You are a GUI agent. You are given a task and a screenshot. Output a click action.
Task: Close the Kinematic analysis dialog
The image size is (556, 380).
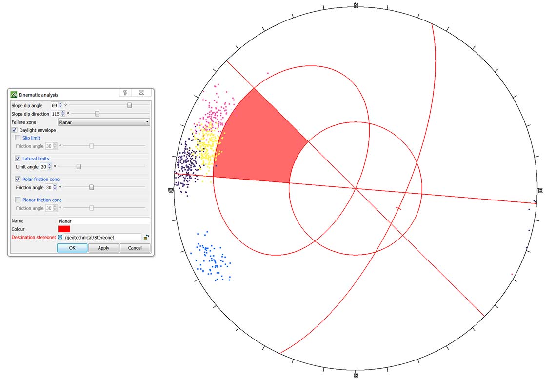pyautogui.click(x=141, y=93)
